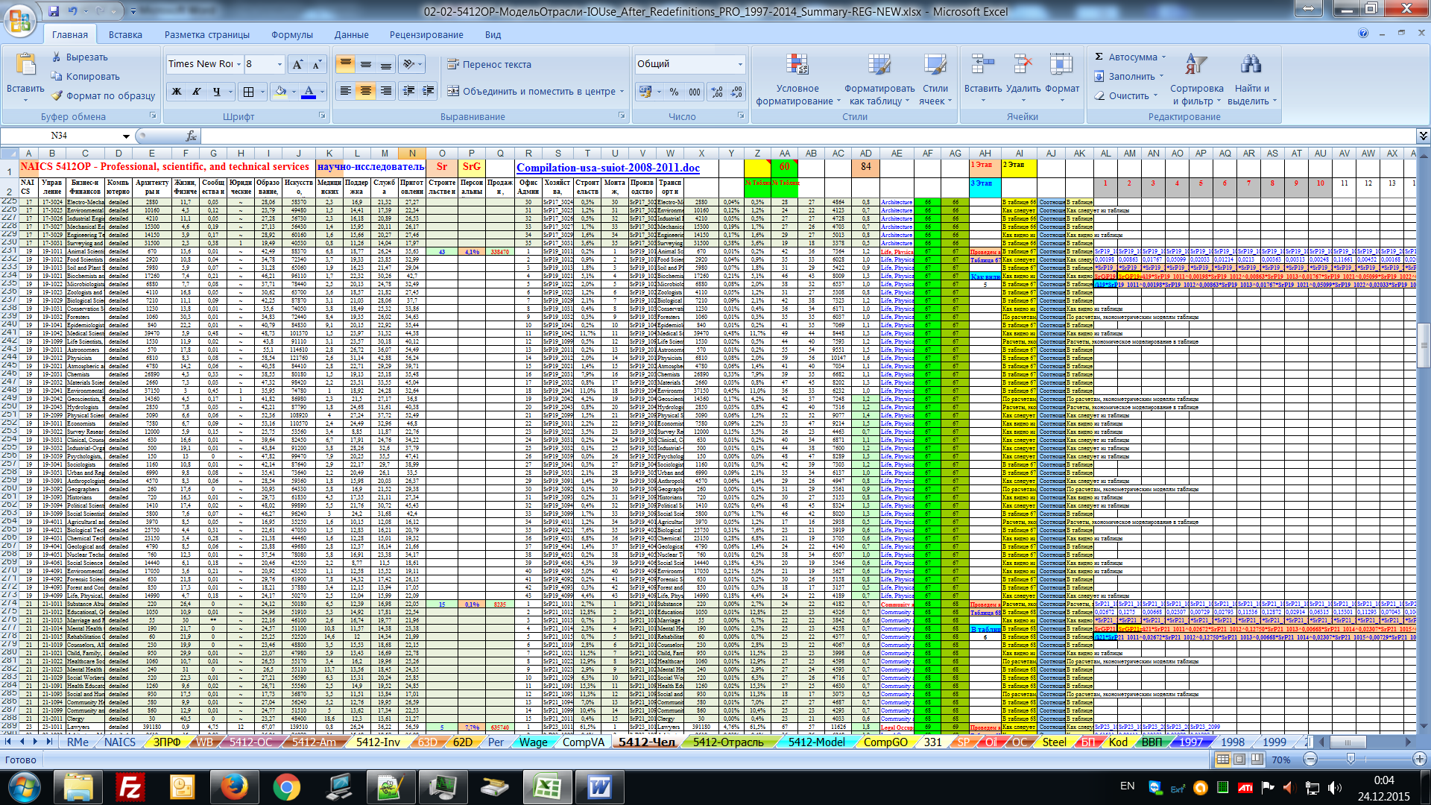Expand the Общий number format dropdown
The height and width of the screenshot is (805, 1431).
point(740,65)
